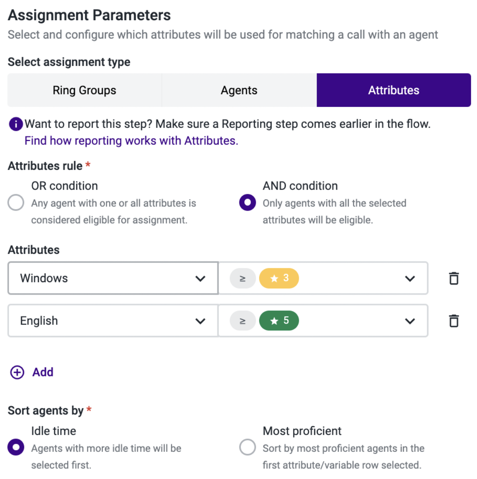Switch to Ring Groups assignment type
Viewport: 477px width, 479px height.
(x=84, y=90)
